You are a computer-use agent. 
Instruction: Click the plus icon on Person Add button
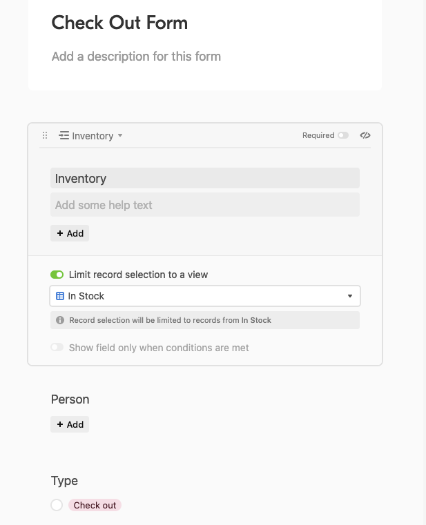(x=60, y=424)
